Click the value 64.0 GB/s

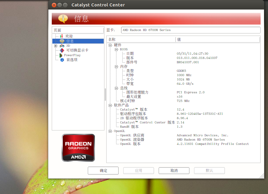tap(185, 84)
